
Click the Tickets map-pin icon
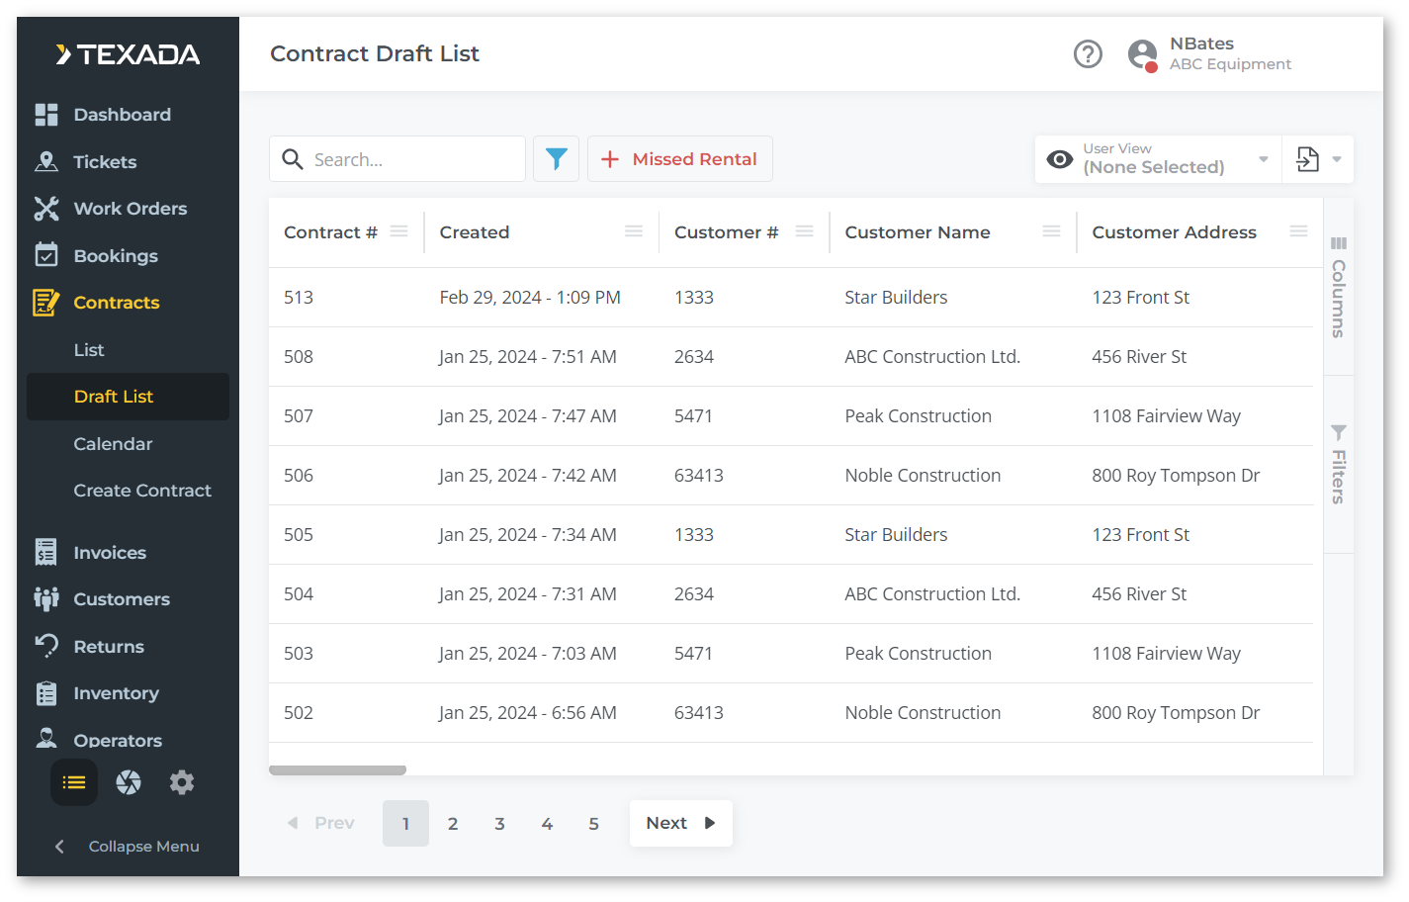point(46,161)
